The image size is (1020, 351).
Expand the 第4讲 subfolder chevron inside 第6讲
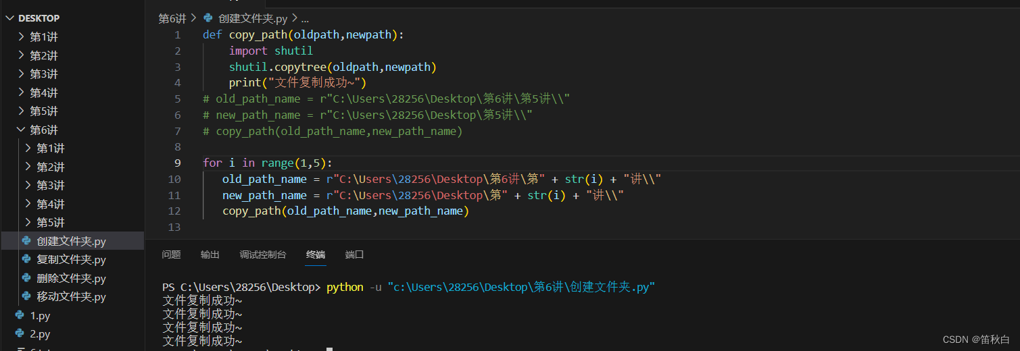pos(28,204)
